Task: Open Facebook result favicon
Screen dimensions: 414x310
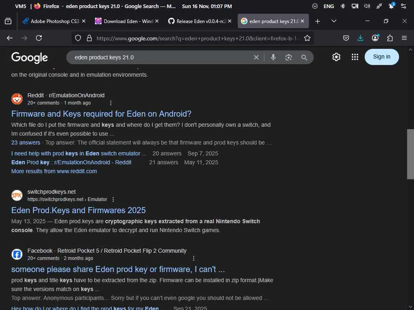Action: click(x=17, y=254)
